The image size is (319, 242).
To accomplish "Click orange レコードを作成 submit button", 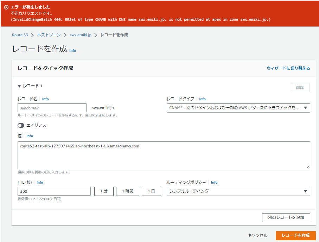I will (x=295, y=235).
